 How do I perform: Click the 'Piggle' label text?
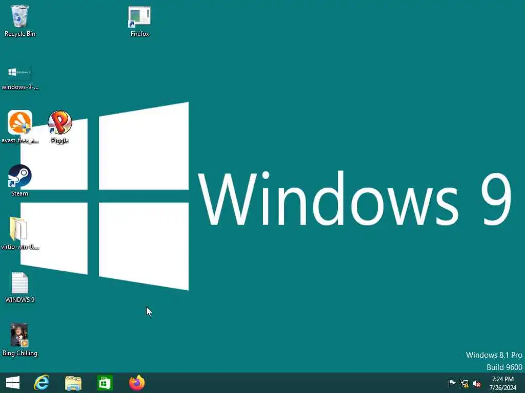click(x=60, y=140)
